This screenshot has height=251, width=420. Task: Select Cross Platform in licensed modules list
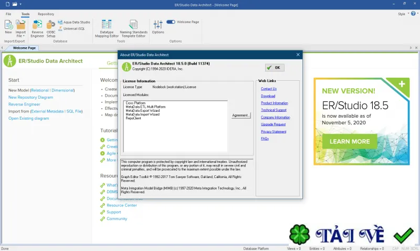click(x=135, y=103)
